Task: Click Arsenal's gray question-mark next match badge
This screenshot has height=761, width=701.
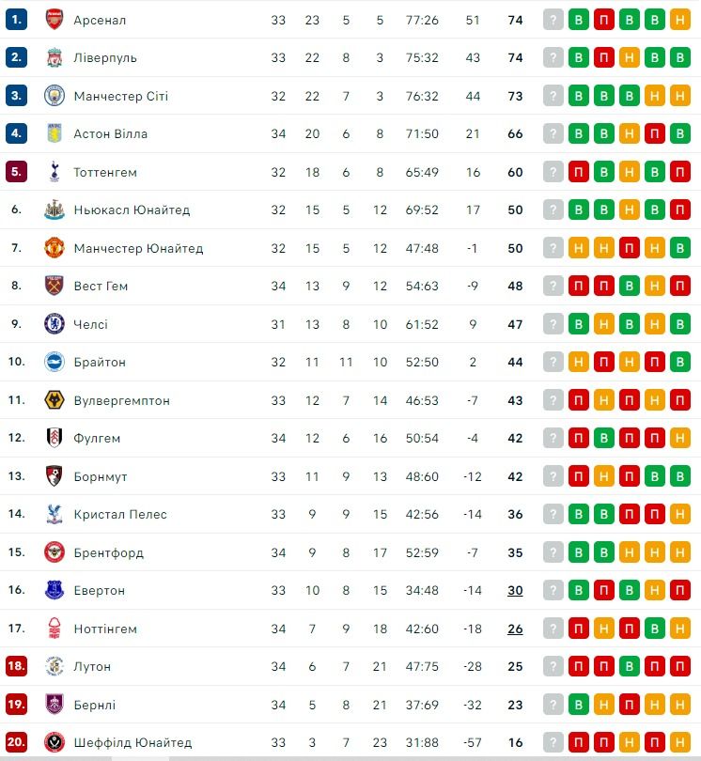Action: pyautogui.click(x=553, y=20)
